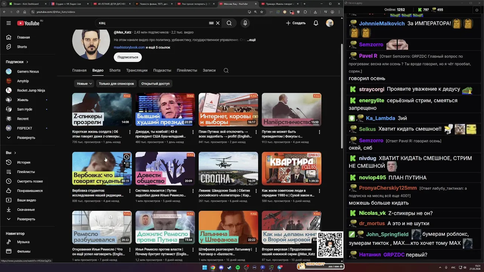Viewport: 484px width, 272px height.
Task: Open Rocket Jump Ninja subscription
Action: point(30,90)
